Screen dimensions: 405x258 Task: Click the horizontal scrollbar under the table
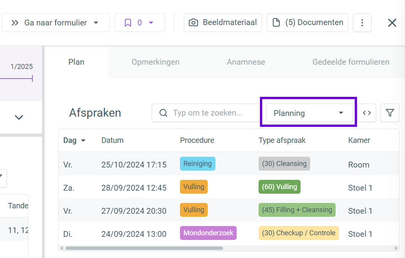144,248
